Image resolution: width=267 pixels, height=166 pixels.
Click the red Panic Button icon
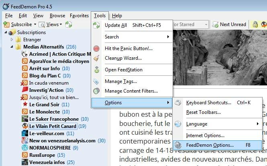coord(96,49)
